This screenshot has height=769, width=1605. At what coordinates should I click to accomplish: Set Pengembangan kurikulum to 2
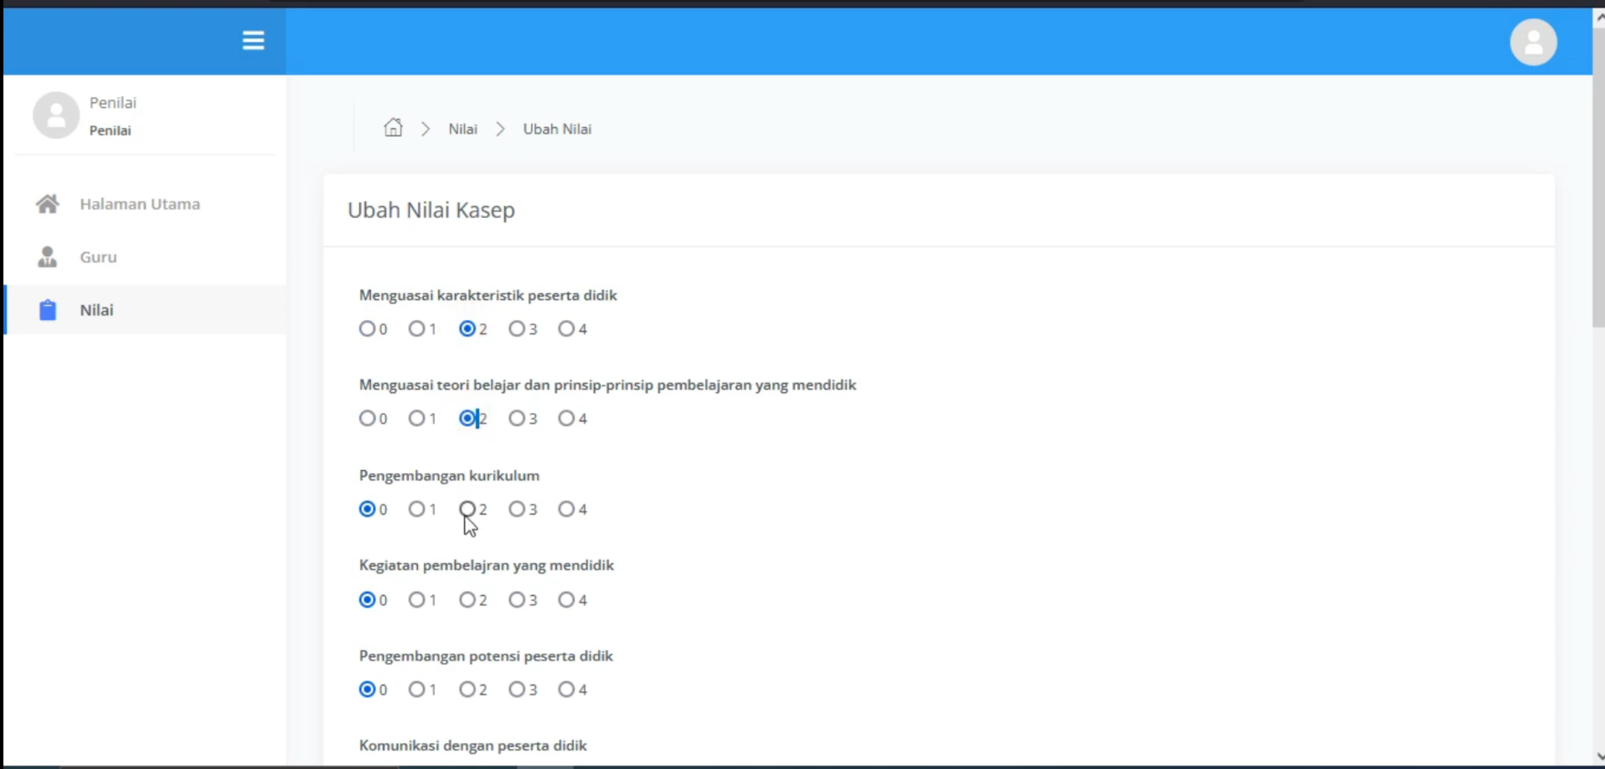(x=467, y=508)
